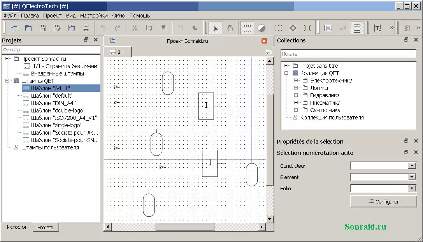Click the Undo arrow icon
The image size is (423, 242).
tap(103, 28)
